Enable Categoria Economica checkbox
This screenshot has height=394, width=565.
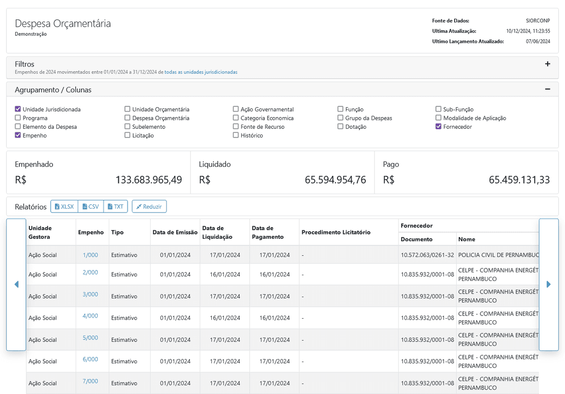click(235, 118)
